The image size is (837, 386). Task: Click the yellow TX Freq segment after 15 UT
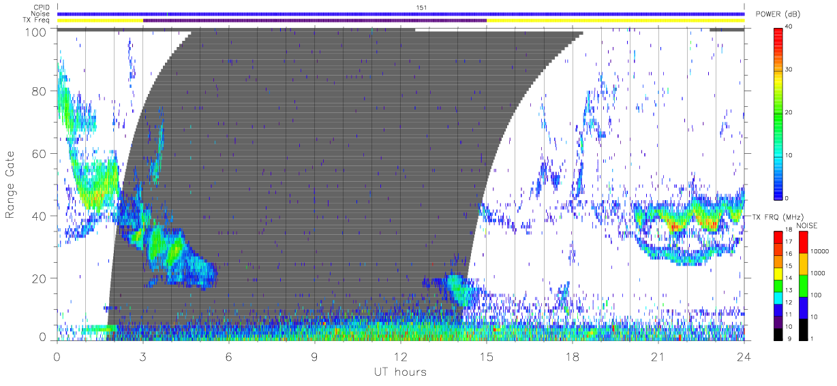(615, 20)
